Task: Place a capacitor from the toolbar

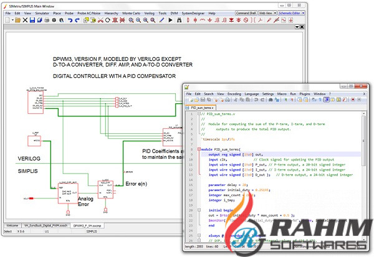Action: click(x=195, y=21)
